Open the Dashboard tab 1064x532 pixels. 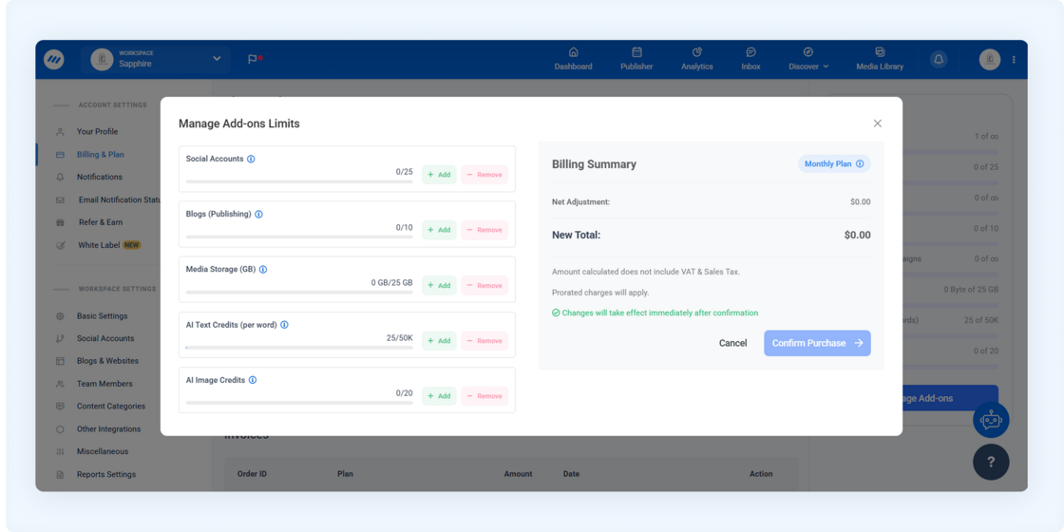pos(574,60)
